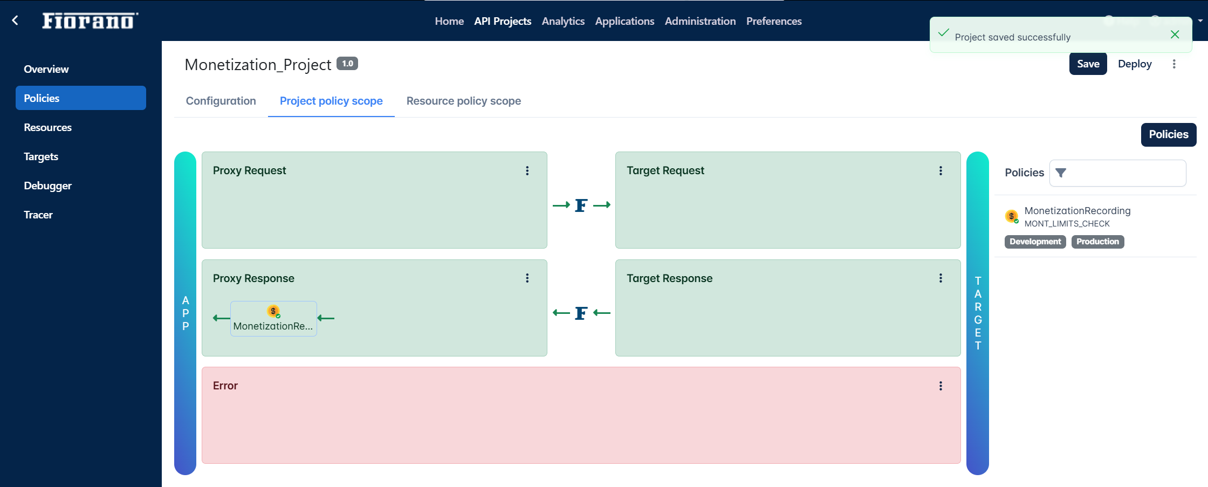1208x487 pixels.
Task: Open Target Request options menu
Action: coord(941,170)
